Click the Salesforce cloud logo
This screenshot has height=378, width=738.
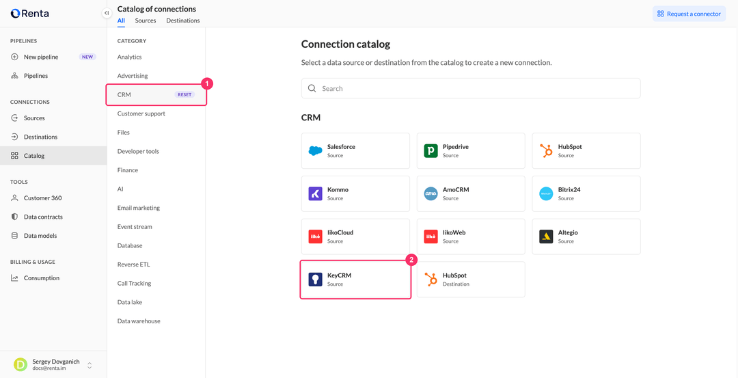coord(315,150)
